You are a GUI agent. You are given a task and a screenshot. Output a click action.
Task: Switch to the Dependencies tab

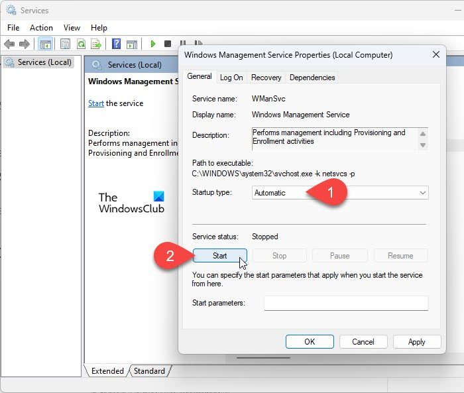click(312, 78)
